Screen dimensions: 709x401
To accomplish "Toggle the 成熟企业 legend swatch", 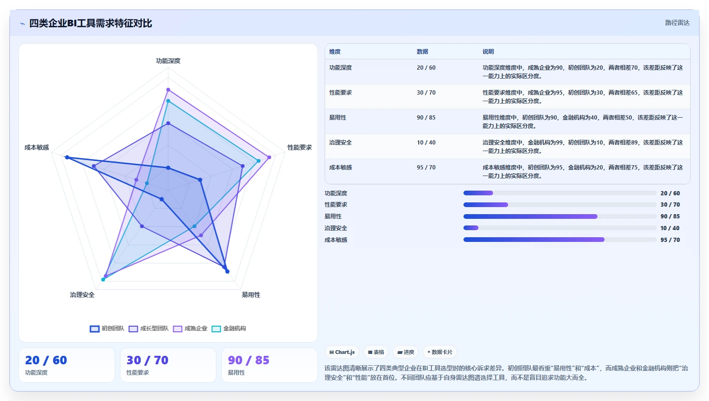I will pyautogui.click(x=177, y=329).
